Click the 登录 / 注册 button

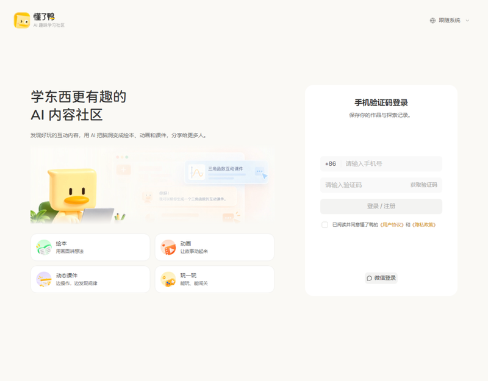click(x=381, y=206)
